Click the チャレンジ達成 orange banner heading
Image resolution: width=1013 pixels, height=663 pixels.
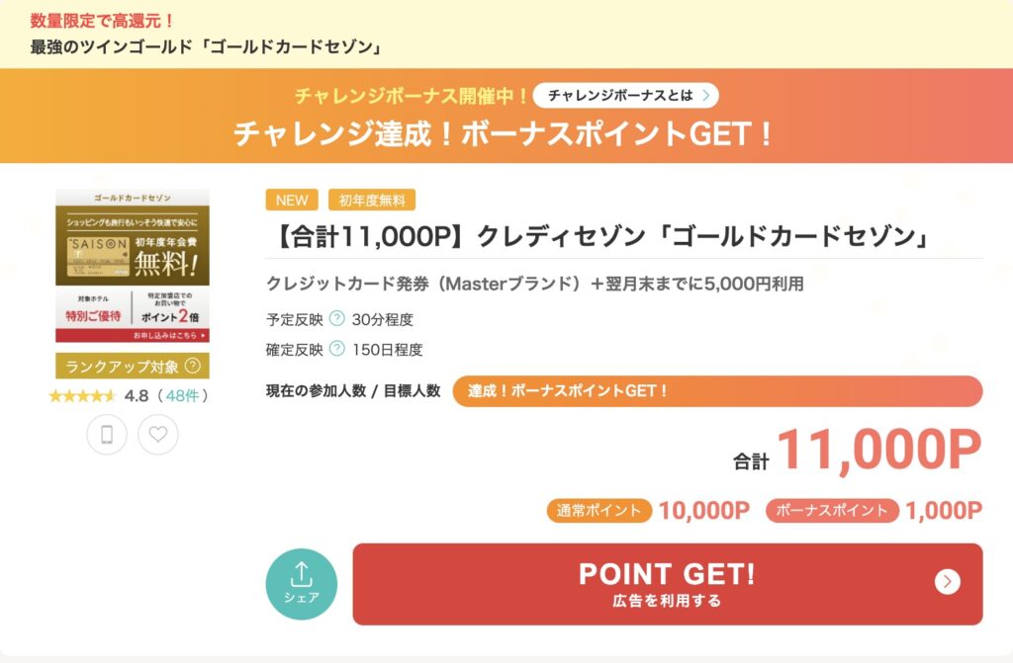[505, 133]
